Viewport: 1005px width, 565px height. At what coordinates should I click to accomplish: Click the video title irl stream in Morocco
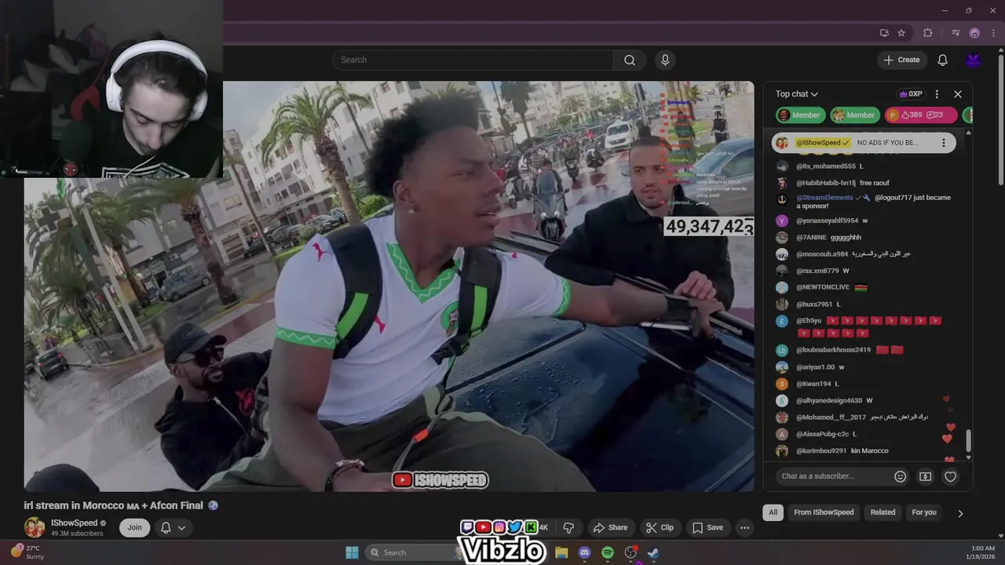pyautogui.click(x=114, y=506)
